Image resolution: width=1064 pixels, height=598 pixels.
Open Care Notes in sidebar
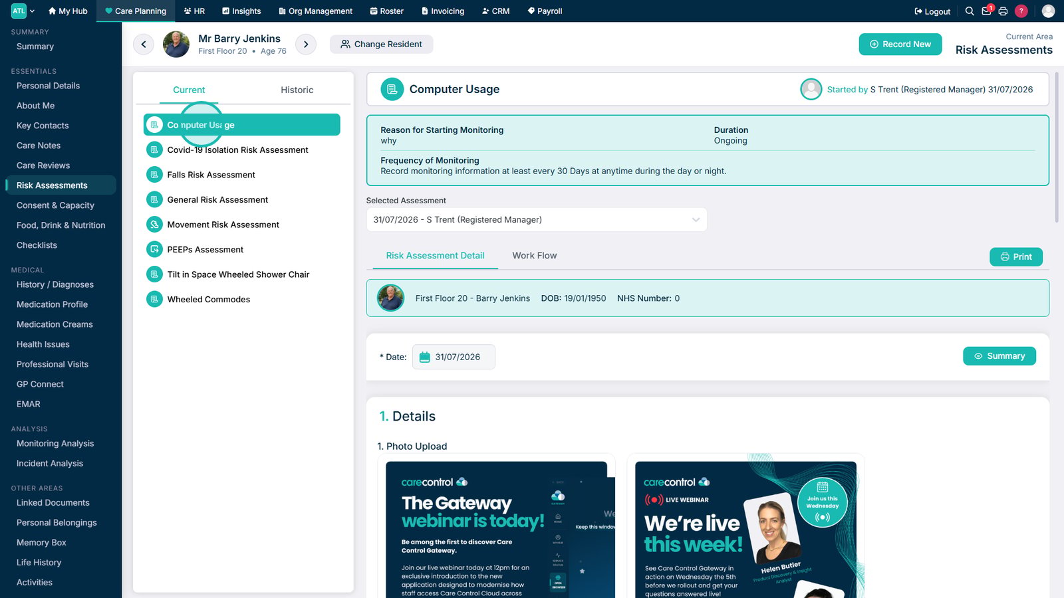pyautogui.click(x=39, y=146)
